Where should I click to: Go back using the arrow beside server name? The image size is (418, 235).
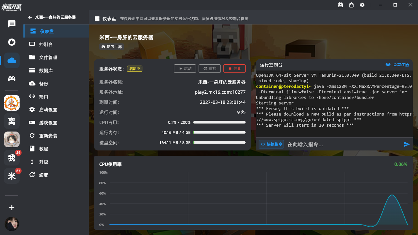[30, 17]
